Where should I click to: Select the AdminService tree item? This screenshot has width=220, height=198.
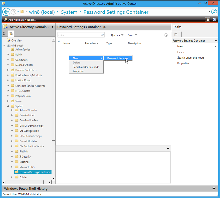click(x=23, y=49)
